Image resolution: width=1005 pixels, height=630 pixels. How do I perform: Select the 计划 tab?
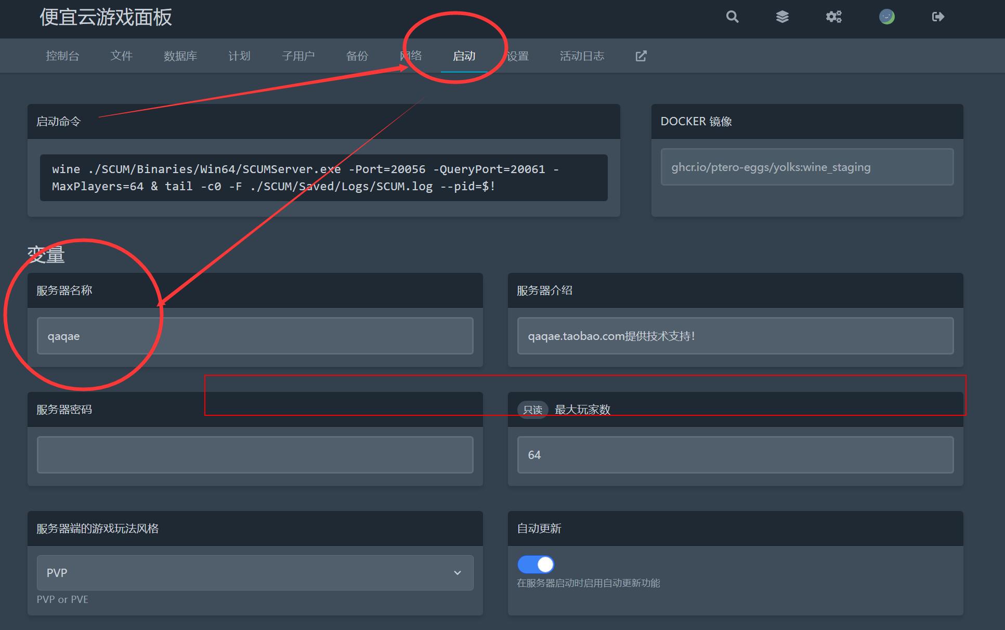click(239, 56)
